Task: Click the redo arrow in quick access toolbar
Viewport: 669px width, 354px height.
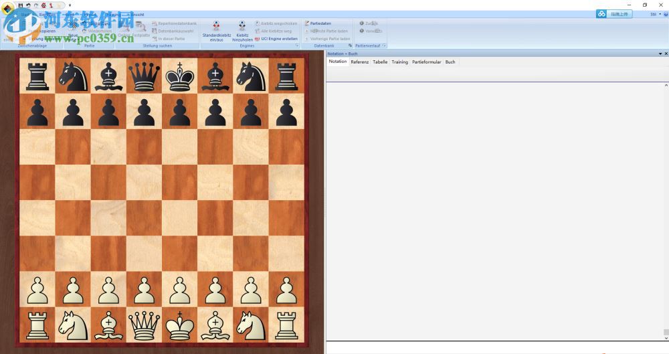Action: (36, 5)
